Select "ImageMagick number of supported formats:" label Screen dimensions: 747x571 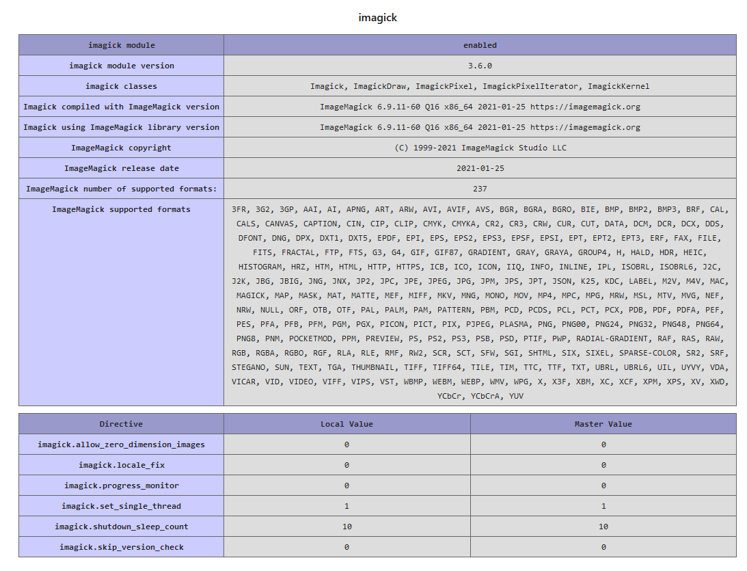click(x=121, y=189)
